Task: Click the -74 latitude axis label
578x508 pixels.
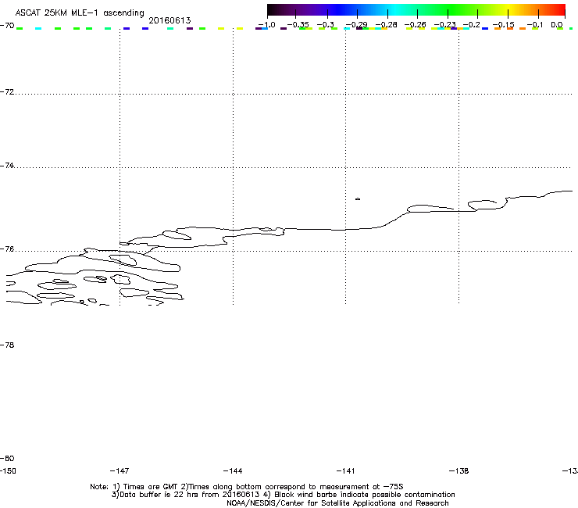Action: [x=7, y=165]
